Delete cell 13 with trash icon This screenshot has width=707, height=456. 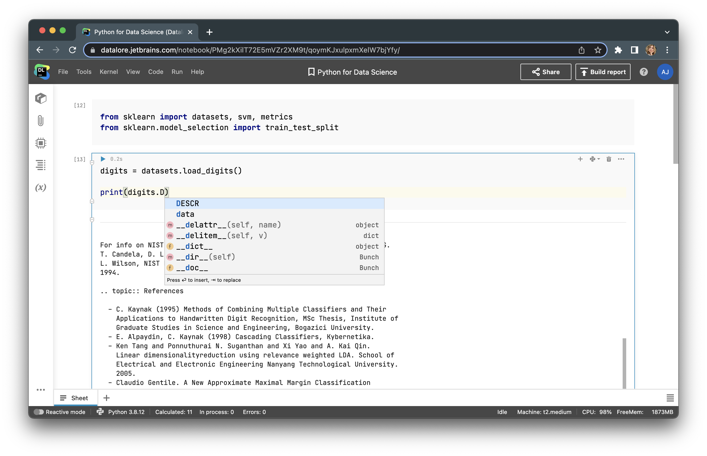609,159
